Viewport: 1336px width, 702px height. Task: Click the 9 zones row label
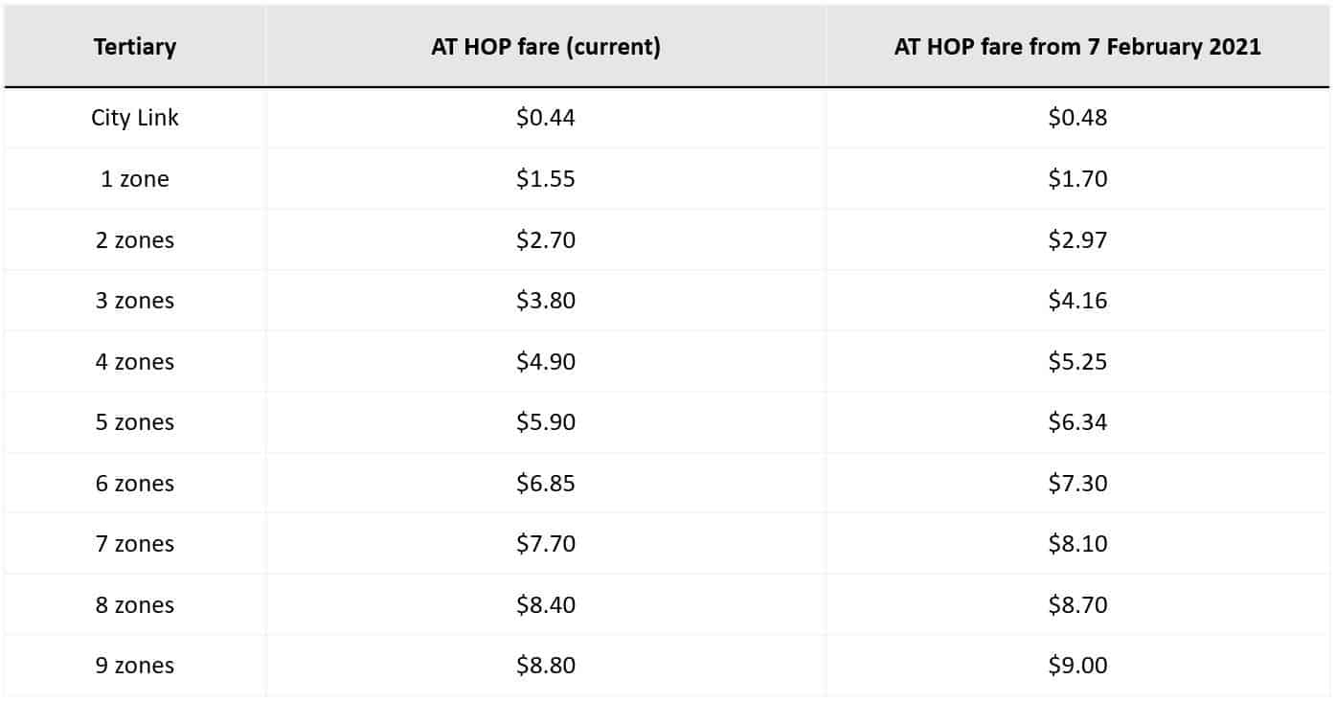(135, 666)
